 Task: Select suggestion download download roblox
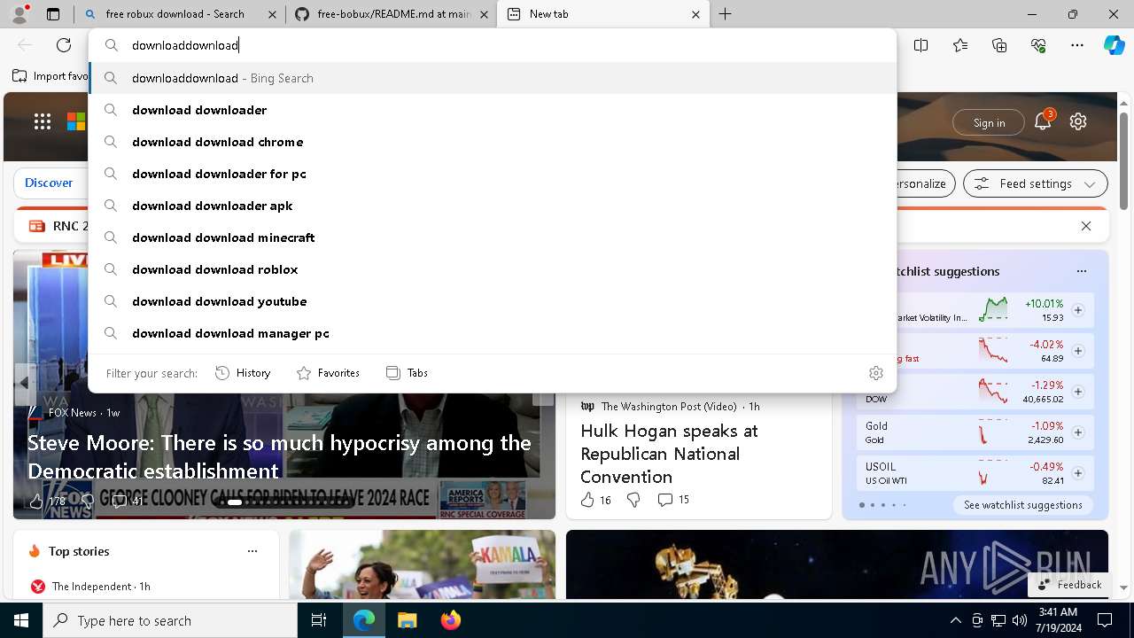click(x=493, y=269)
